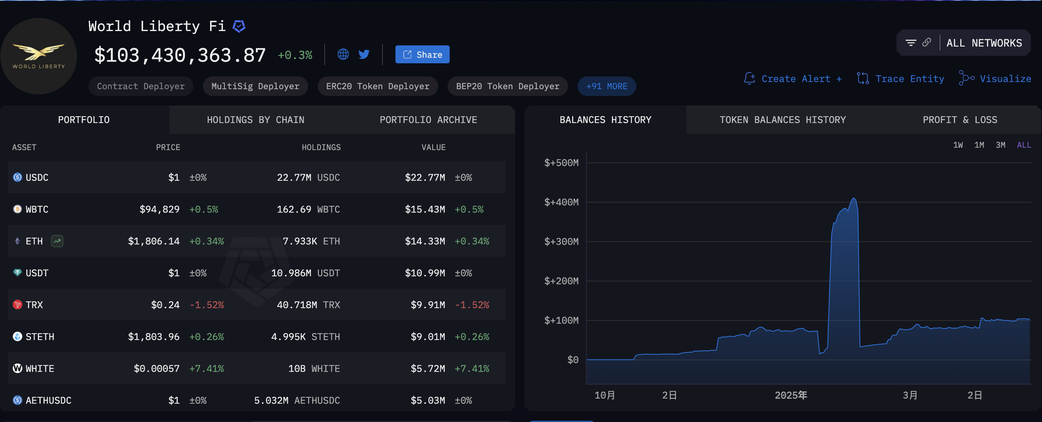Open the website globe icon
Image resolution: width=1042 pixels, height=422 pixels.
pyautogui.click(x=343, y=55)
